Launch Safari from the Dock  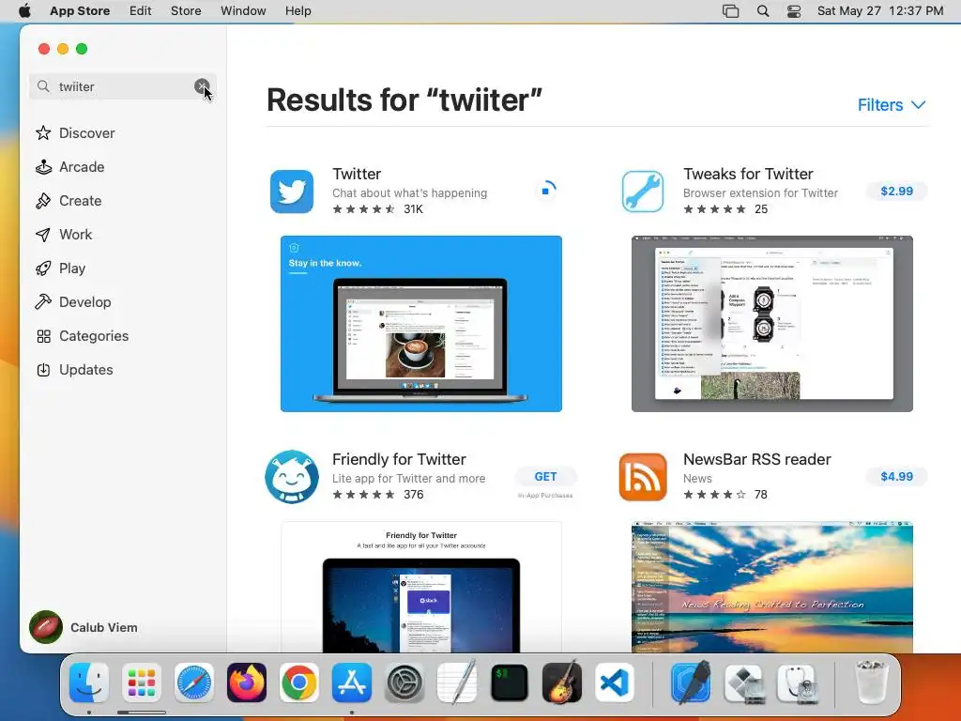click(193, 683)
